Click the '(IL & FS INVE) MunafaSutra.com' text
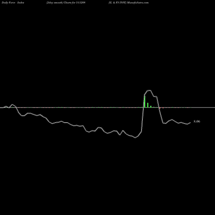This screenshot has width=215, height=215. 129,3
